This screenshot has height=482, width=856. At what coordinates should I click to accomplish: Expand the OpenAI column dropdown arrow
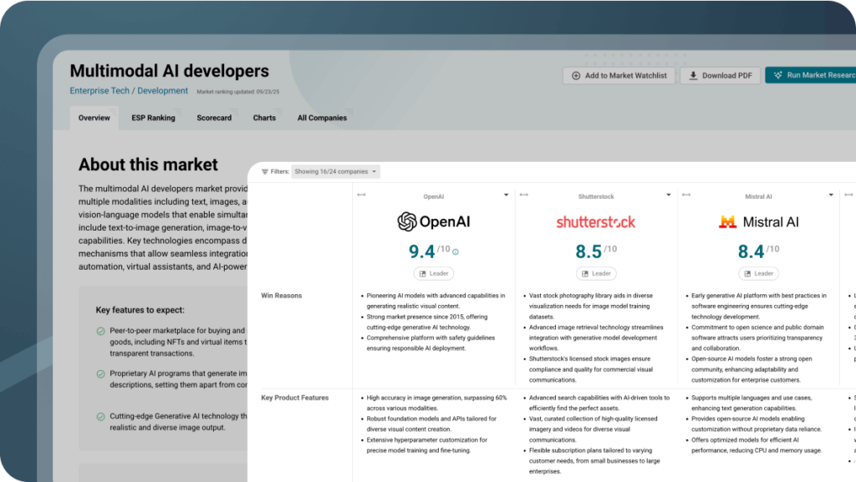tap(506, 195)
